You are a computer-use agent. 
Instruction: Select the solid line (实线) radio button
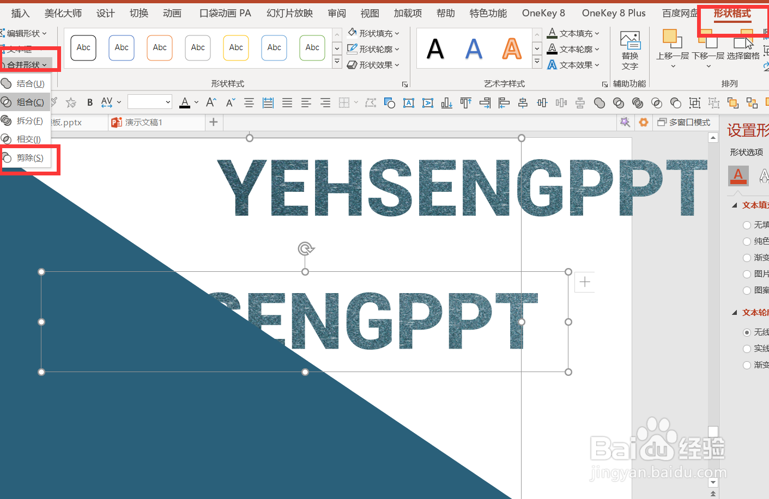click(x=747, y=349)
